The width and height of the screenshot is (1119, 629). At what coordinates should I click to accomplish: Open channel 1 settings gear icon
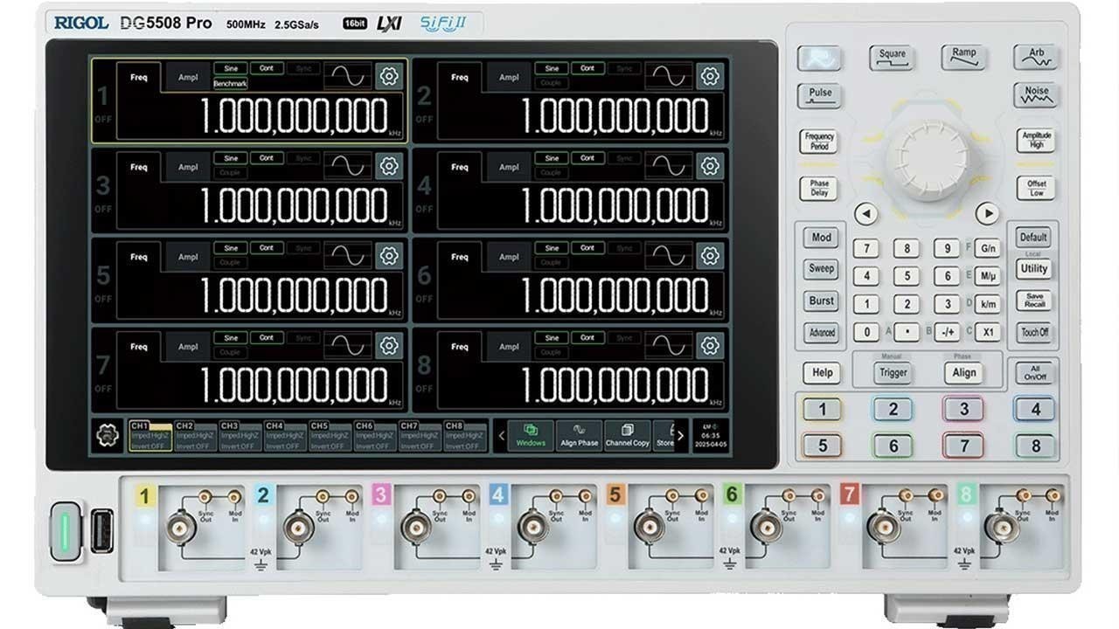pos(388,77)
